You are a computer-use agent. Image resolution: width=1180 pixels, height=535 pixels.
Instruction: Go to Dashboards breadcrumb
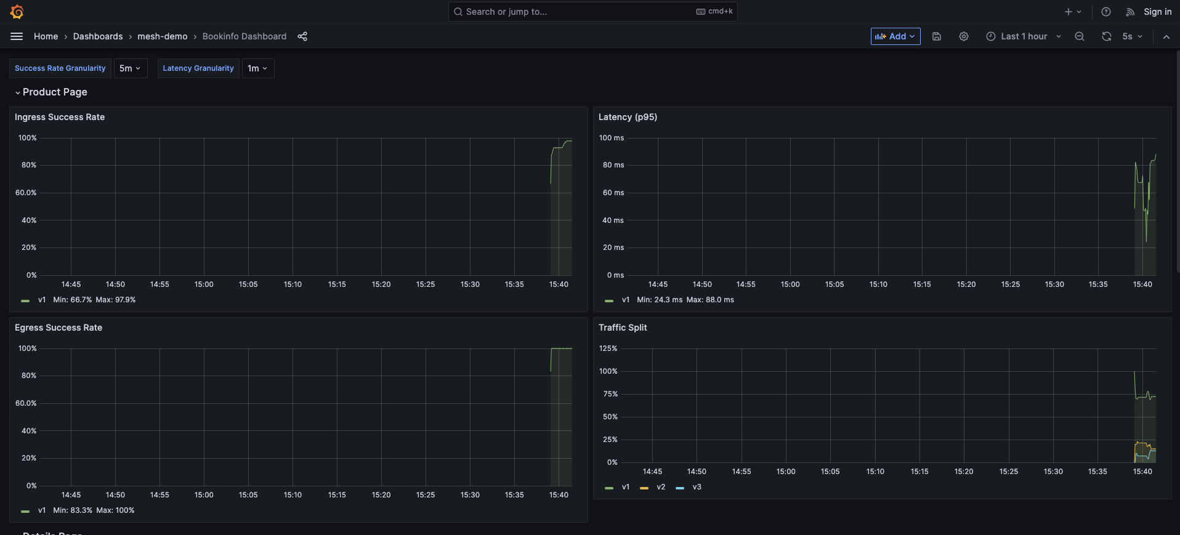98,36
